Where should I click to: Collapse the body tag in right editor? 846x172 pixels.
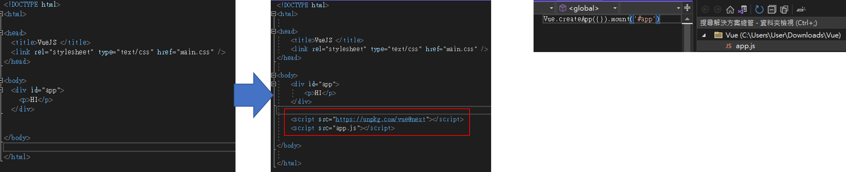274,75
